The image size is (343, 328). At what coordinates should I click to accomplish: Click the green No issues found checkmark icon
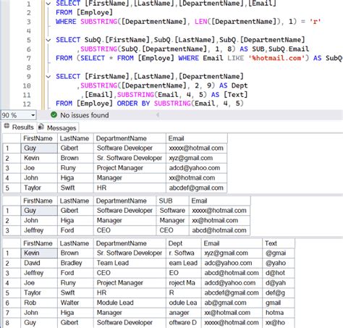click(x=54, y=115)
